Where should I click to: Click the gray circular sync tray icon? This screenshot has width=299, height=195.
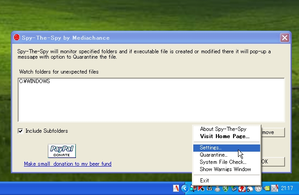point(258,189)
